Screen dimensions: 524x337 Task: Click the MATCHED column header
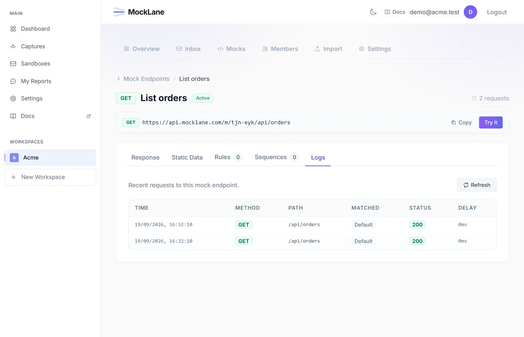pyautogui.click(x=365, y=208)
